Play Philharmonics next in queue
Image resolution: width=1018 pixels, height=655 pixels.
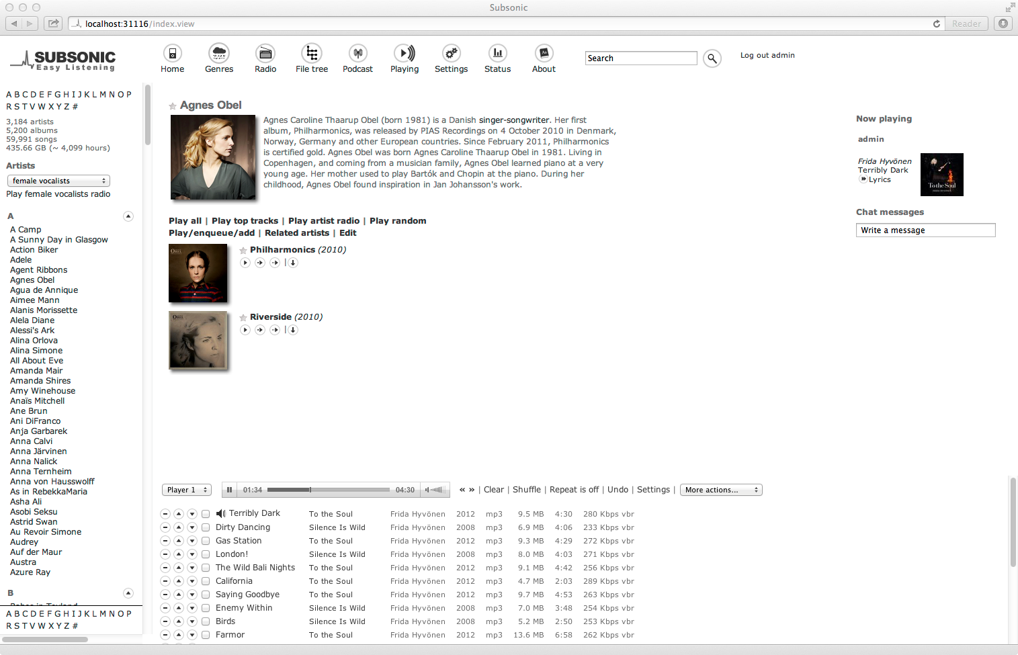point(260,263)
